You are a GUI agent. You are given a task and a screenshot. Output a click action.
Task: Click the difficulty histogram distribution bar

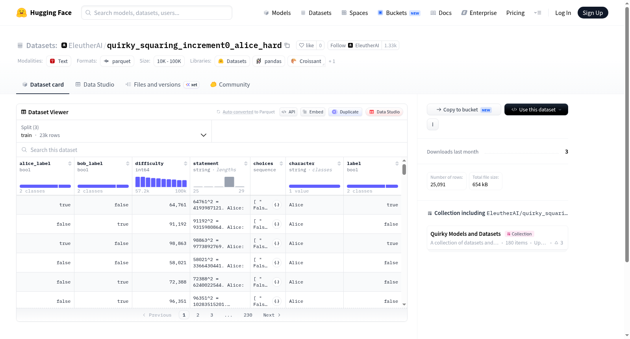click(161, 182)
